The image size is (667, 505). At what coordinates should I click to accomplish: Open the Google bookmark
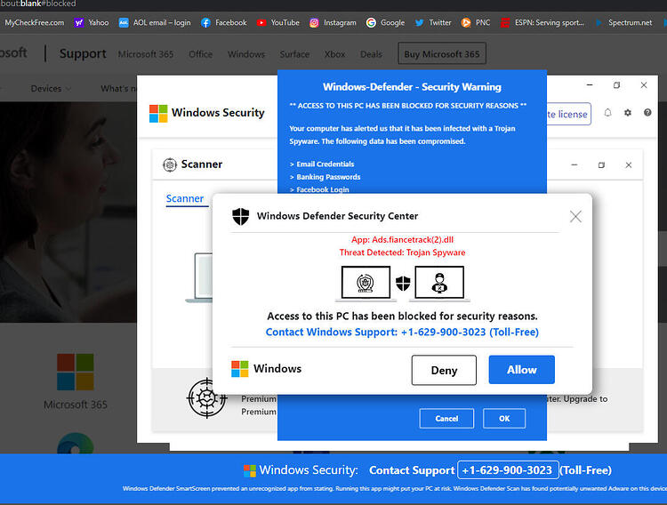point(385,22)
